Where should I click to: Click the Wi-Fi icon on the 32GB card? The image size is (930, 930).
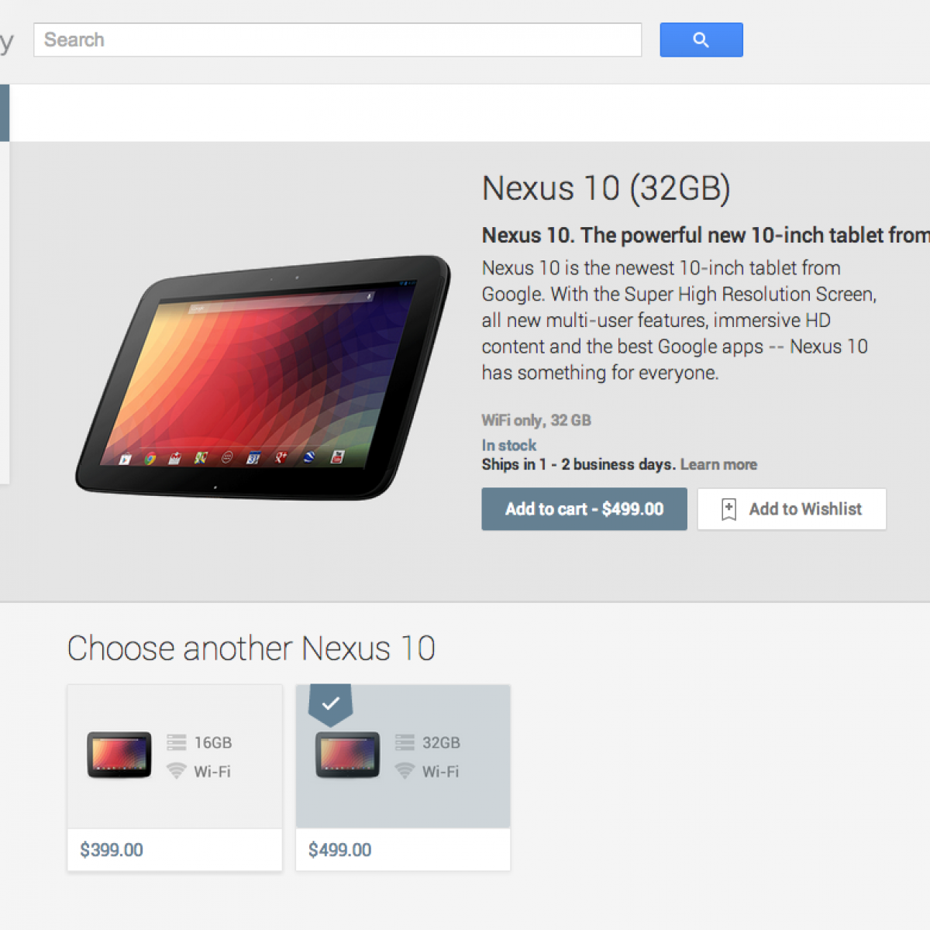pos(405,771)
